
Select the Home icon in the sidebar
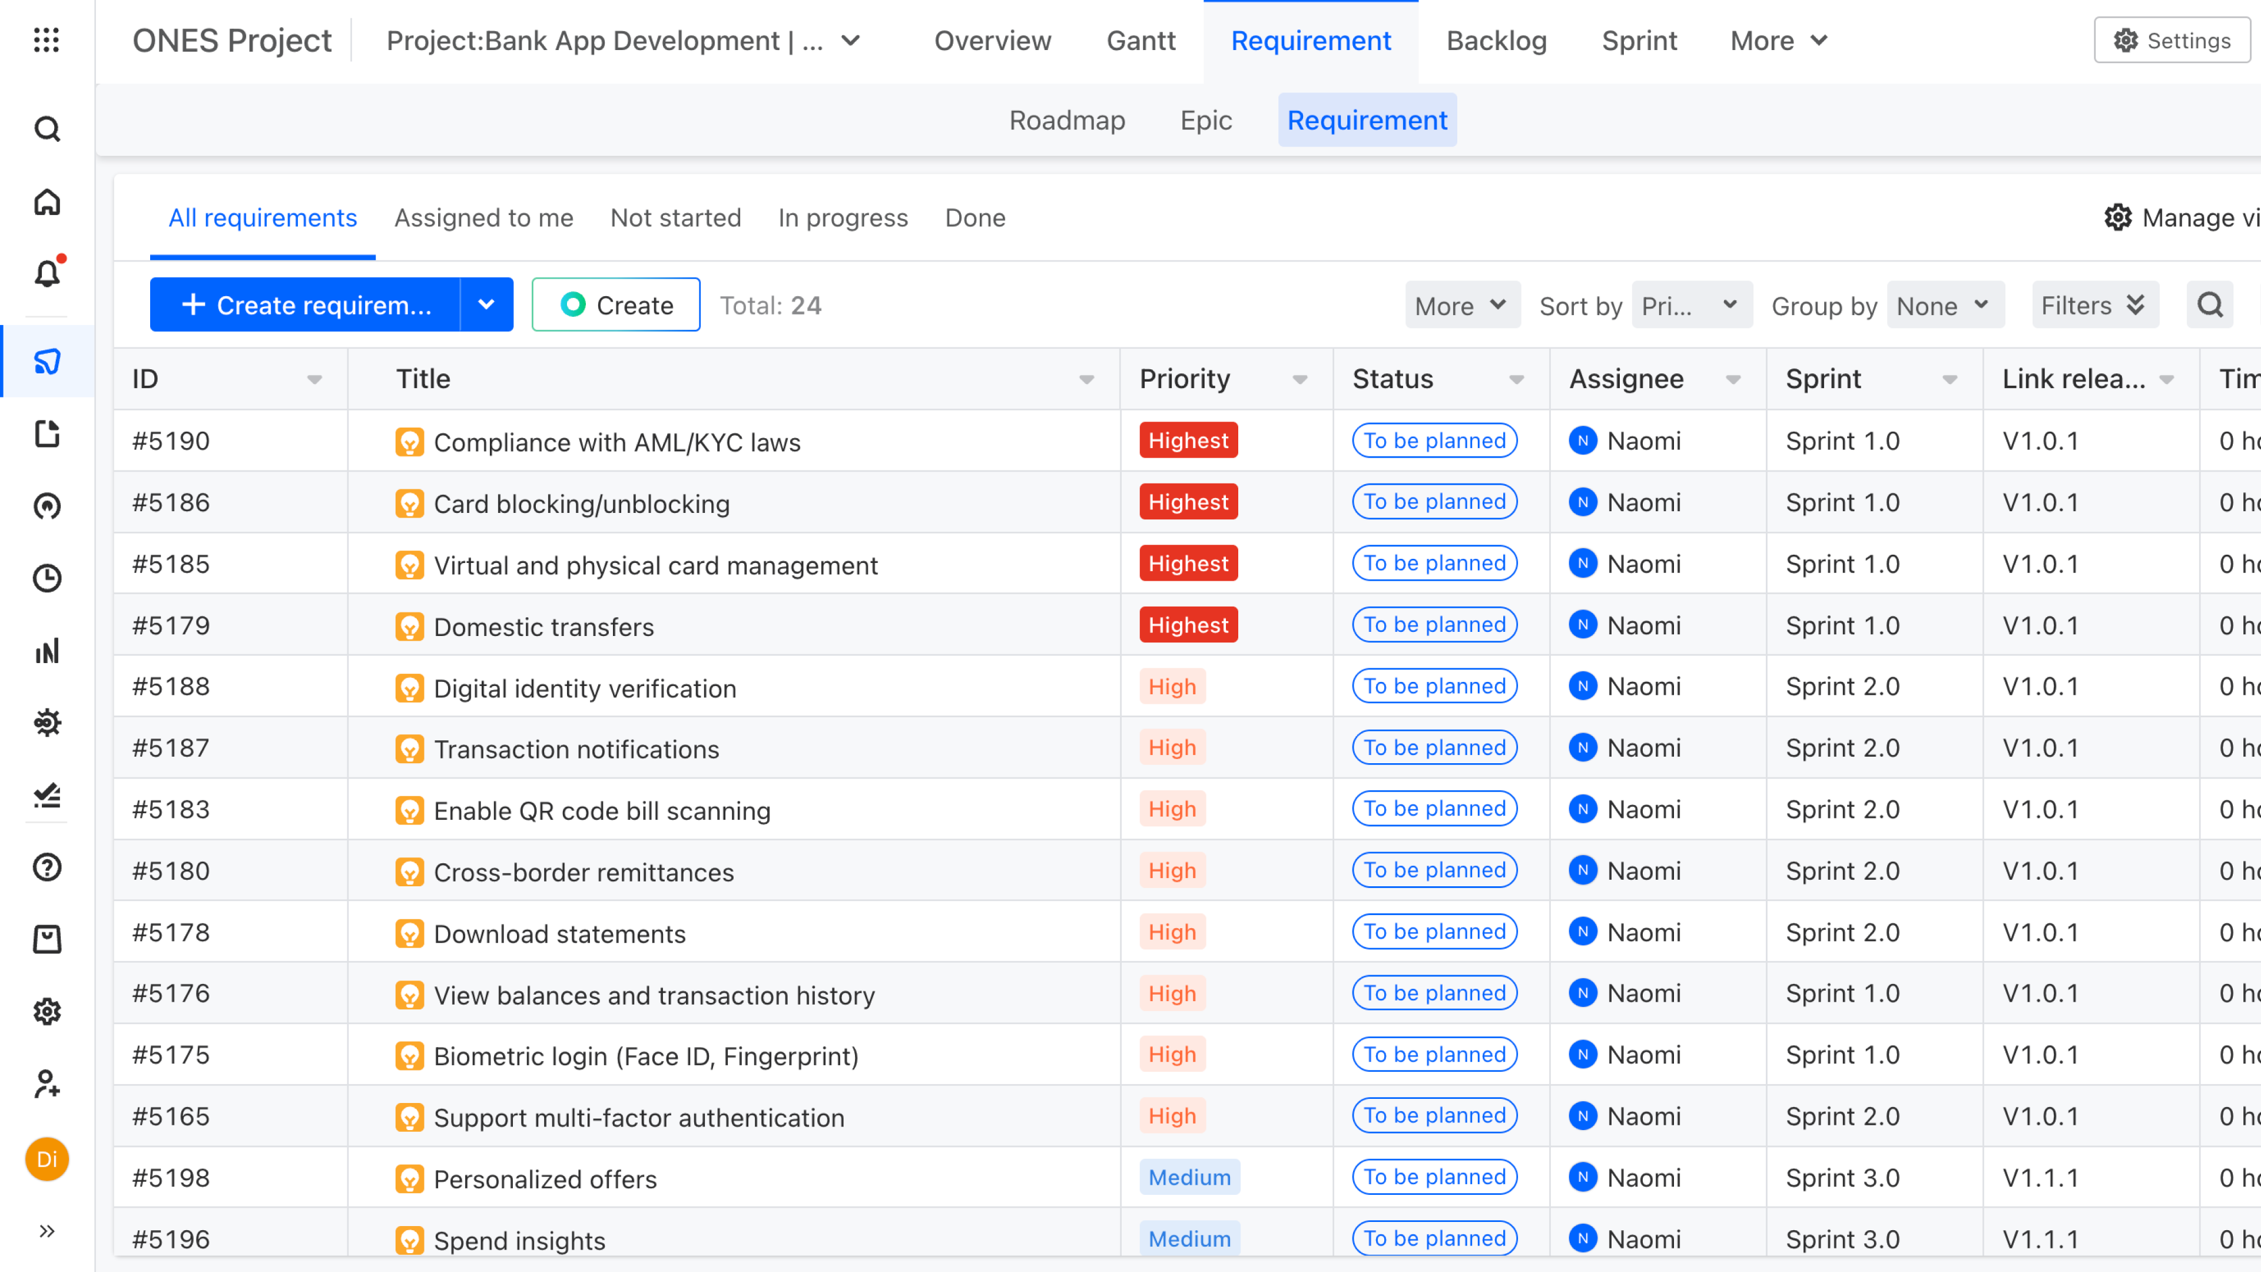(47, 201)
